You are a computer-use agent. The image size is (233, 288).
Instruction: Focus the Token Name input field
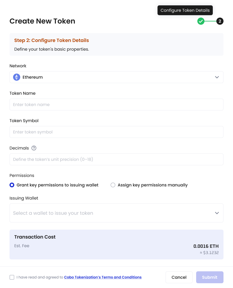116,105
